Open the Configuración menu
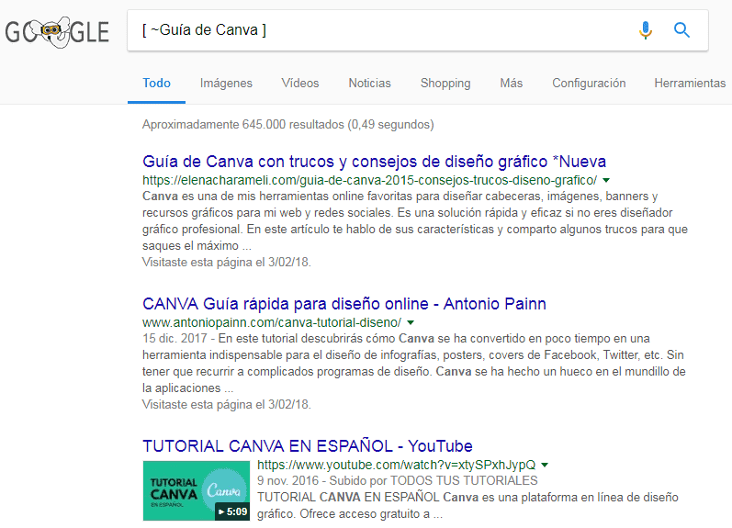This screenshot has width=732, height=528. [x=589, y=83]
